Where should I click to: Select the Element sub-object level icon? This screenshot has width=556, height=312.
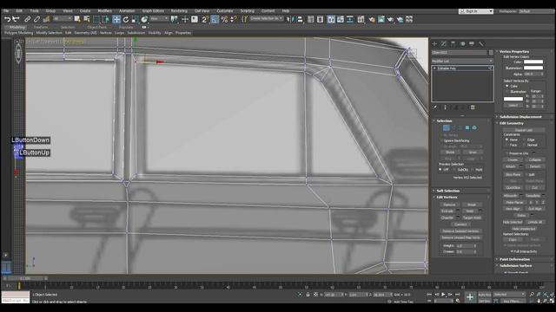[474, 127]
